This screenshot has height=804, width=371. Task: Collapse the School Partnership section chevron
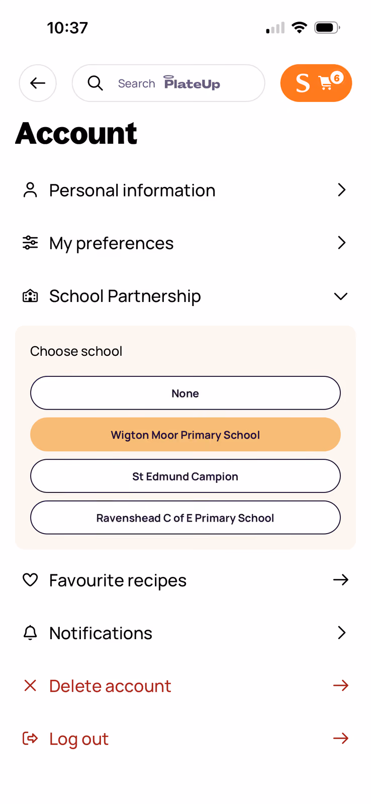pos(341,296)
